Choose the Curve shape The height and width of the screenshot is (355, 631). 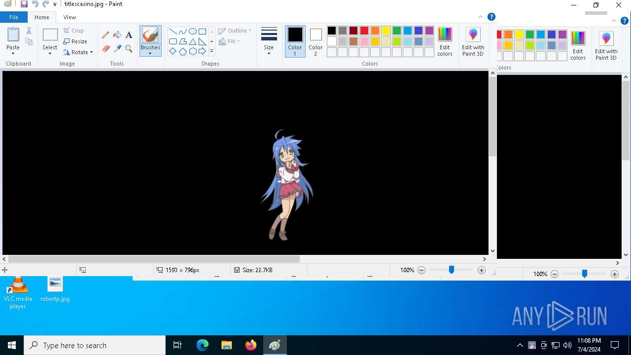click(183, 32)
